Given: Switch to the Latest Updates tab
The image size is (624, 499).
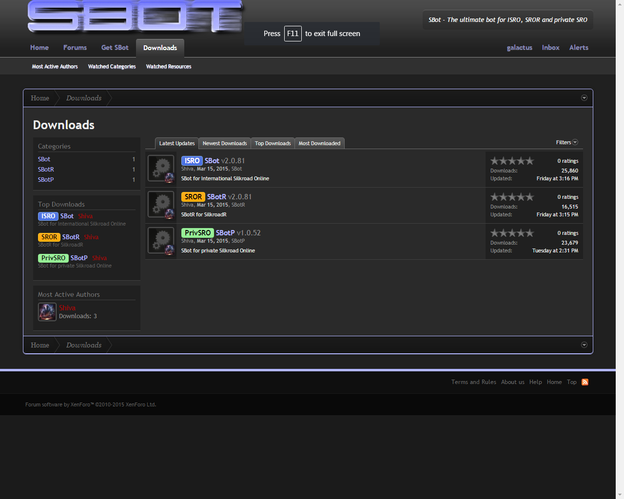Looking at the screenshot, I should tap(177, 143).
